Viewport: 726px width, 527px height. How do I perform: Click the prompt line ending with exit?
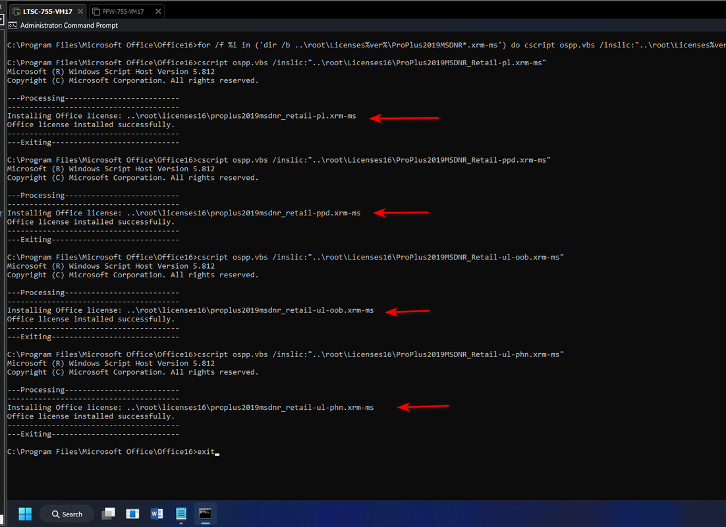[x=113, y=451]
